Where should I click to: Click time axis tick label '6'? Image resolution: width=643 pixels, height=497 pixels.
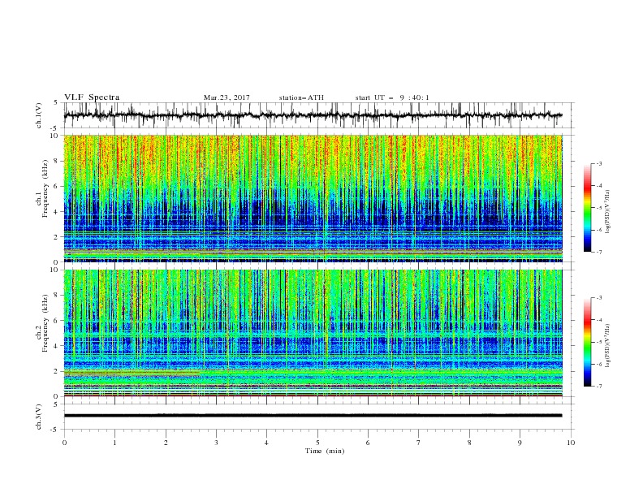368,443
